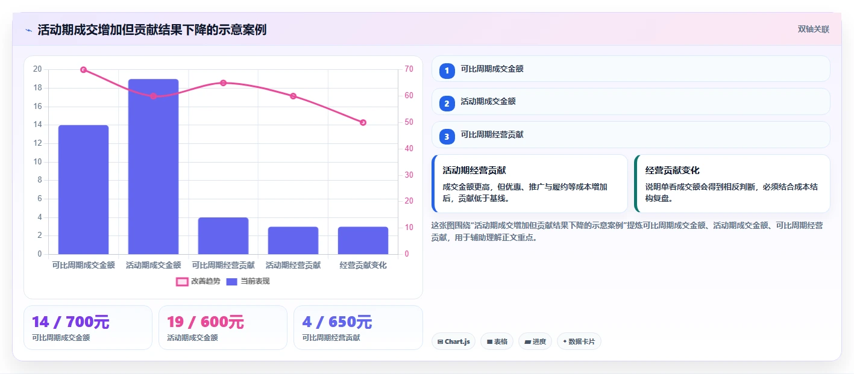The height and width of the screenshot is (374, 854).
Task: Click right axis value 70
Action: 409,69
